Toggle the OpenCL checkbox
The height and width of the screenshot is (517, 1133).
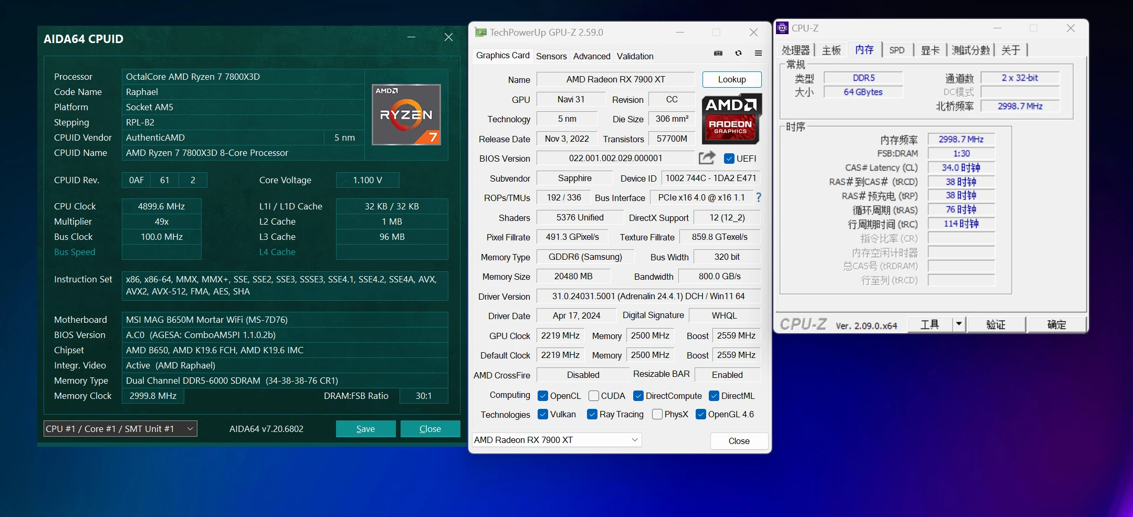pos(543,396)
